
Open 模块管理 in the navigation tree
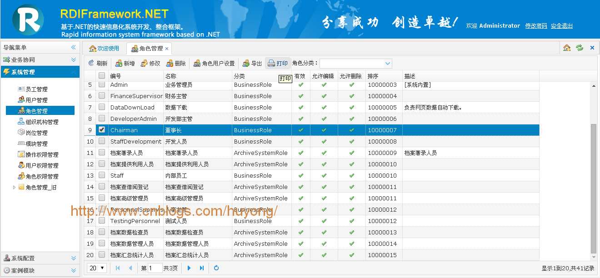pyautogui.click(x=32, y=144)
